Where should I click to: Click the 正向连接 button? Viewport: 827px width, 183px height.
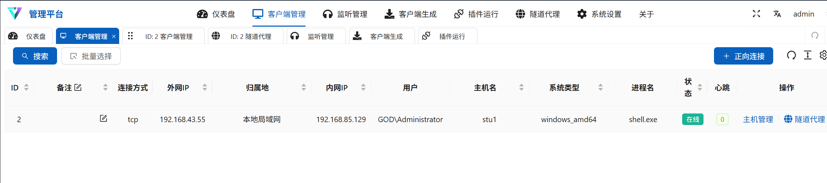tap(743, 56)
